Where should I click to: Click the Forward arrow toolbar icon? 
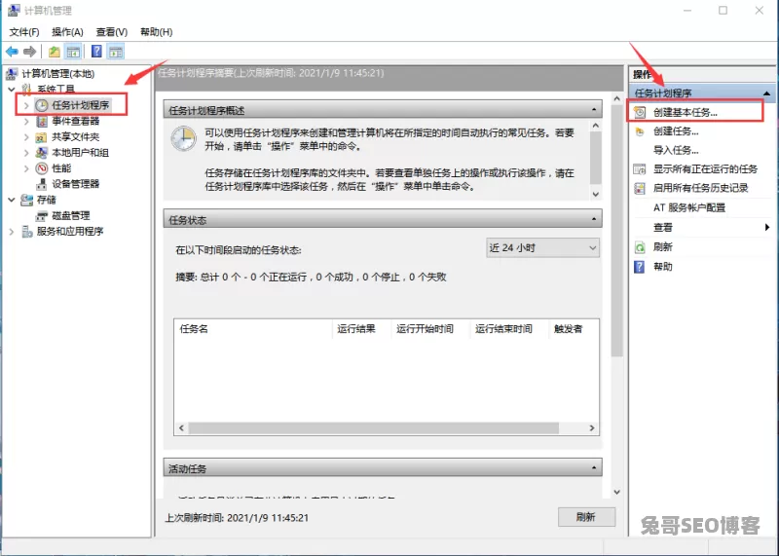coord(30,52)
